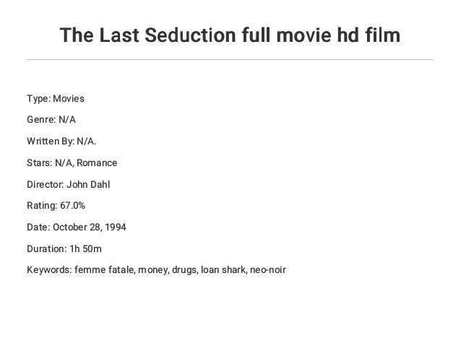This screenshot has height=346, width=461.
Task: Select the Stars: N/A, Romance line
Action: 72,163
